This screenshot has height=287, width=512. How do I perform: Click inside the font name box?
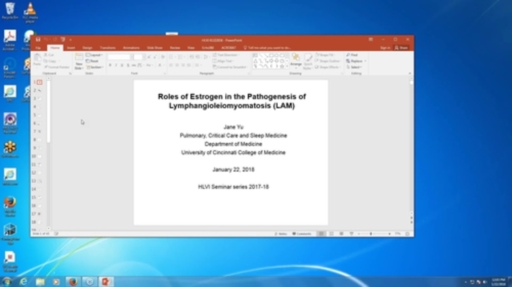119,57
